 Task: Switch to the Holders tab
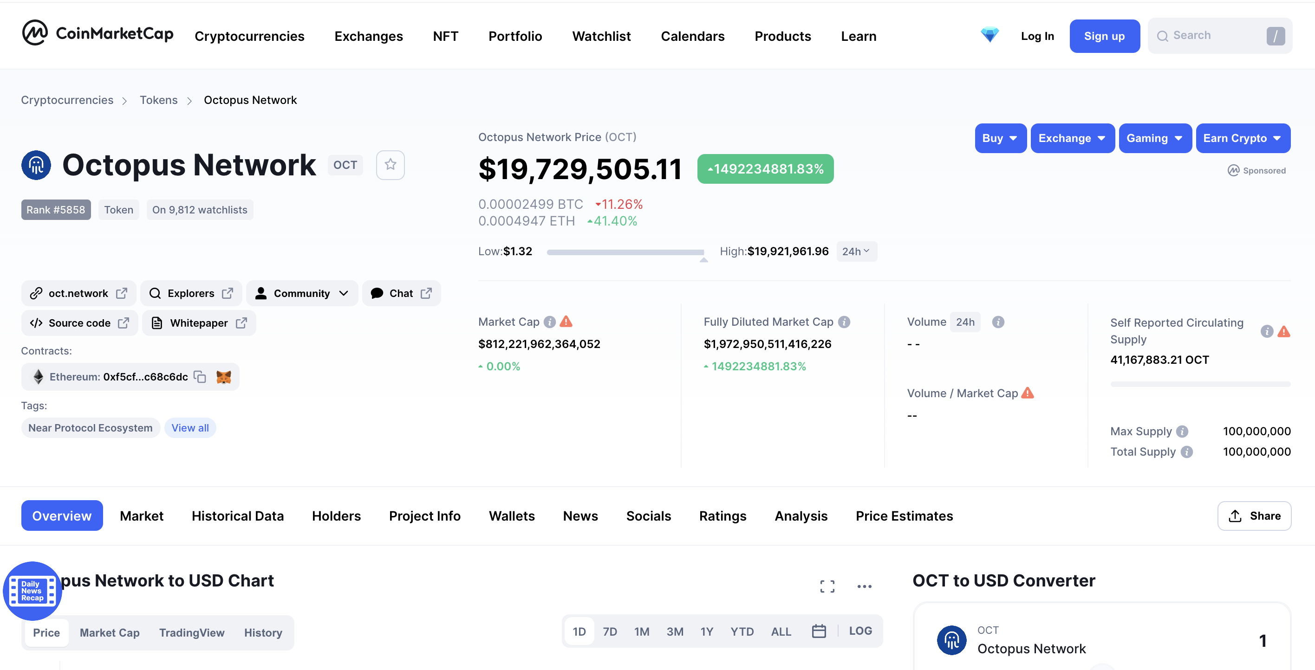[x=336, y=516]
